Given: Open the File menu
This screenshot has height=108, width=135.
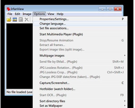Looking at the screenshot, I should 10,14.
